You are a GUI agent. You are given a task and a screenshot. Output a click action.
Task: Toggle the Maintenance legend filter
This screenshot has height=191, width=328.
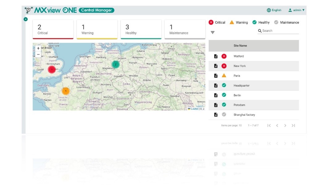[x=286, y=23]
